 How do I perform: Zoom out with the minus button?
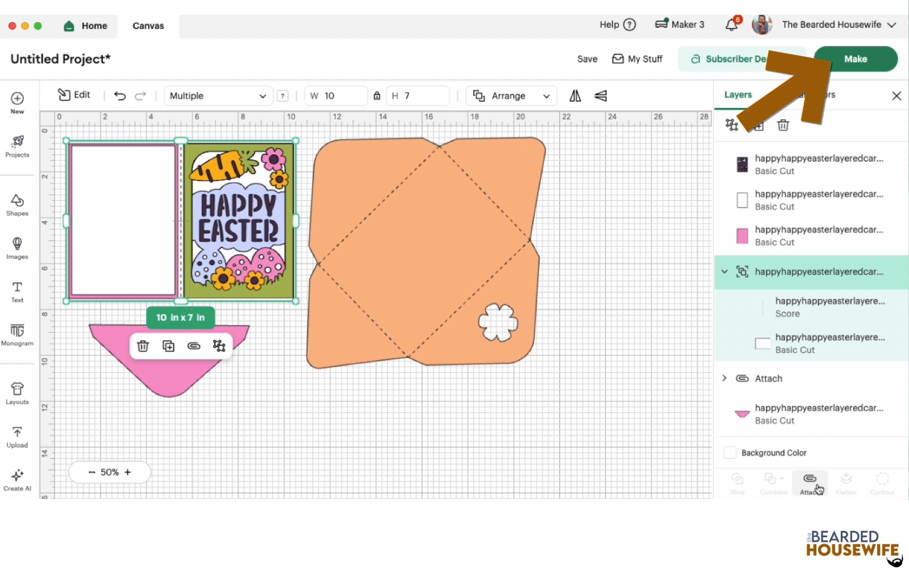(91, 472)
